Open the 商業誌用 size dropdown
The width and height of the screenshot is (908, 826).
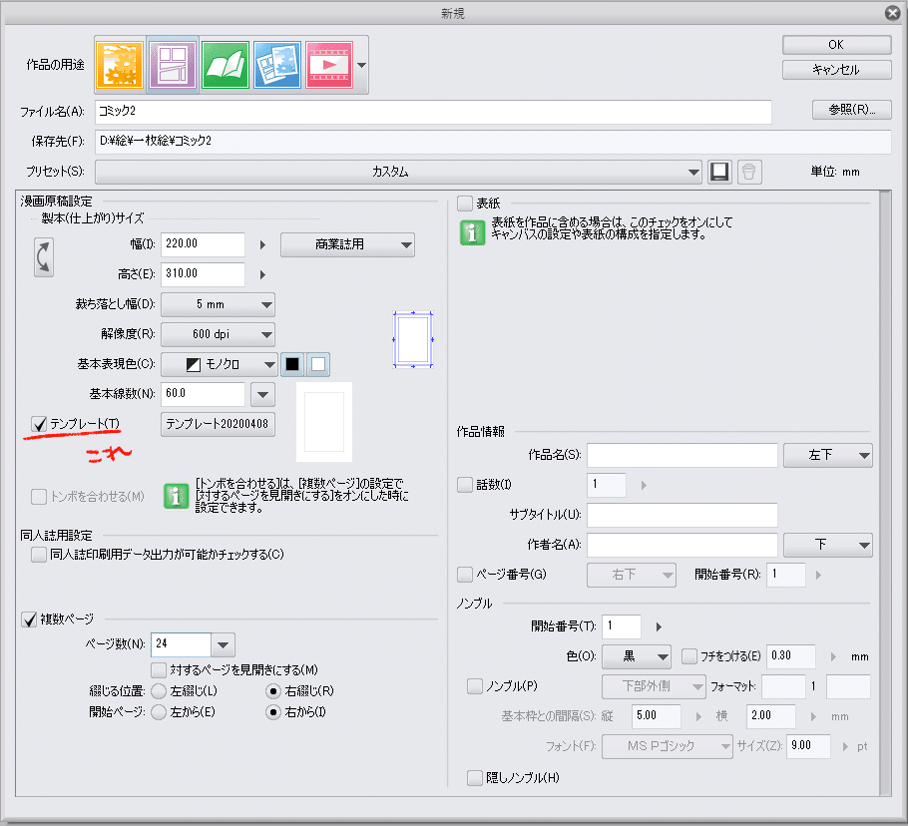pos(347,244)
